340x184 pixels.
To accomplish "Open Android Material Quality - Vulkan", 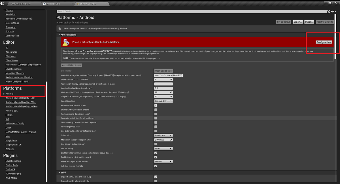I will 22,106.
